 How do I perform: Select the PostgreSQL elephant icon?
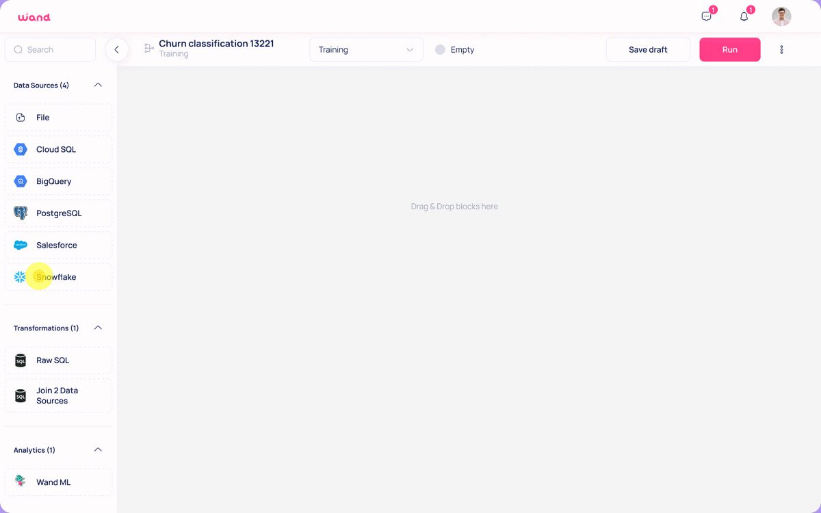(21, 213)
